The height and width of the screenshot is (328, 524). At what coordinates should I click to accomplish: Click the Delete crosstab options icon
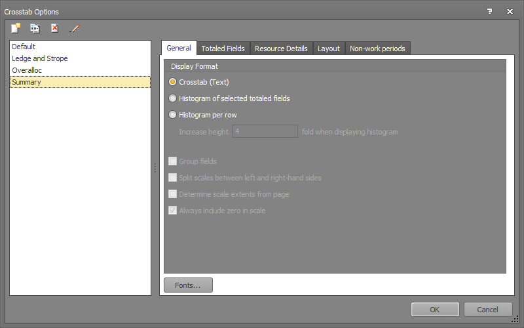point(54,28)
